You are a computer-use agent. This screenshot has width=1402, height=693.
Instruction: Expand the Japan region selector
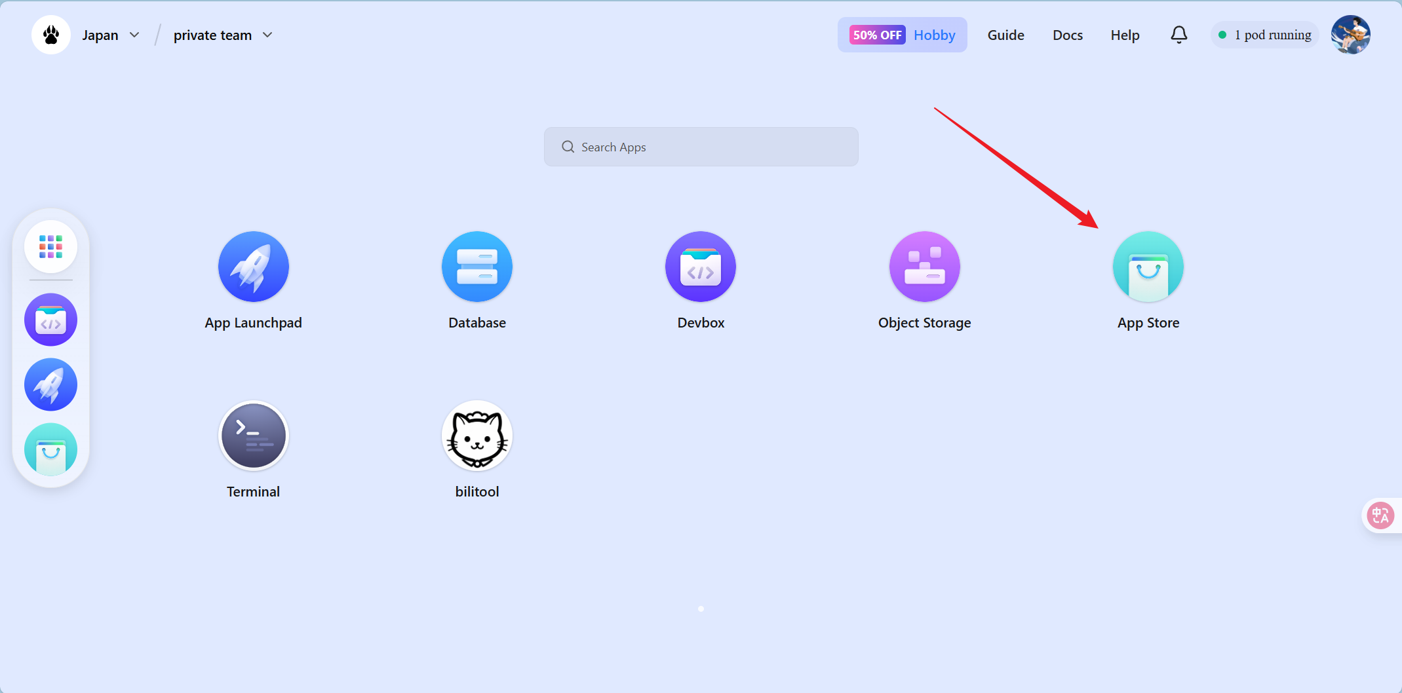pyautogui.click(x=111, y=35)
